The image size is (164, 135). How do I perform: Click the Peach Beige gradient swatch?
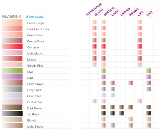(x=12, y=22)
